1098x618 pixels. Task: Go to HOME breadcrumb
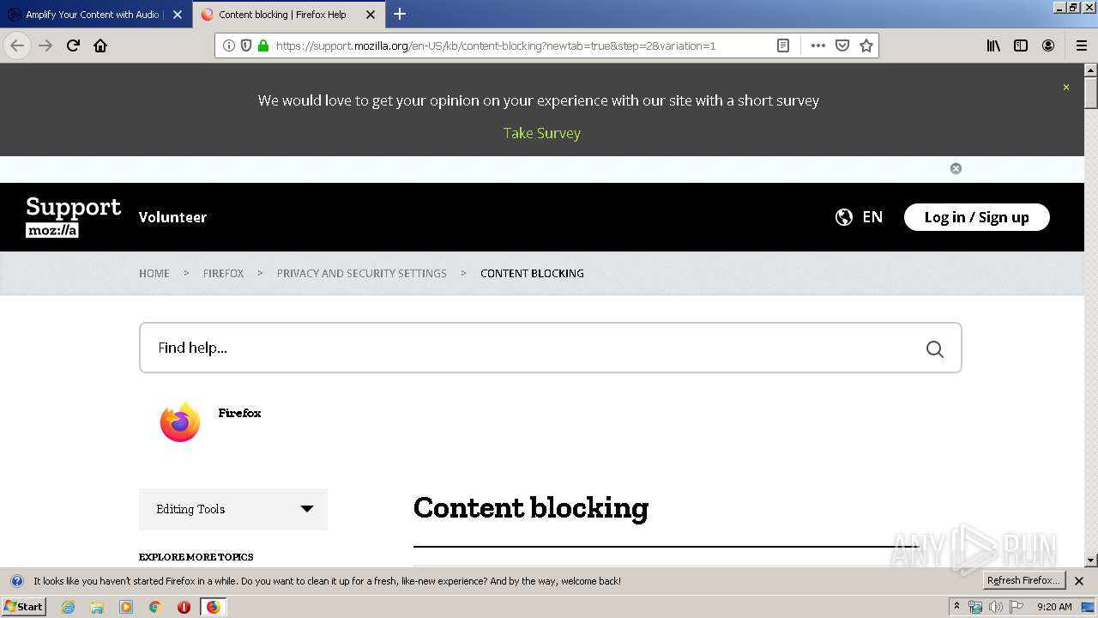(x=154, y=273)
